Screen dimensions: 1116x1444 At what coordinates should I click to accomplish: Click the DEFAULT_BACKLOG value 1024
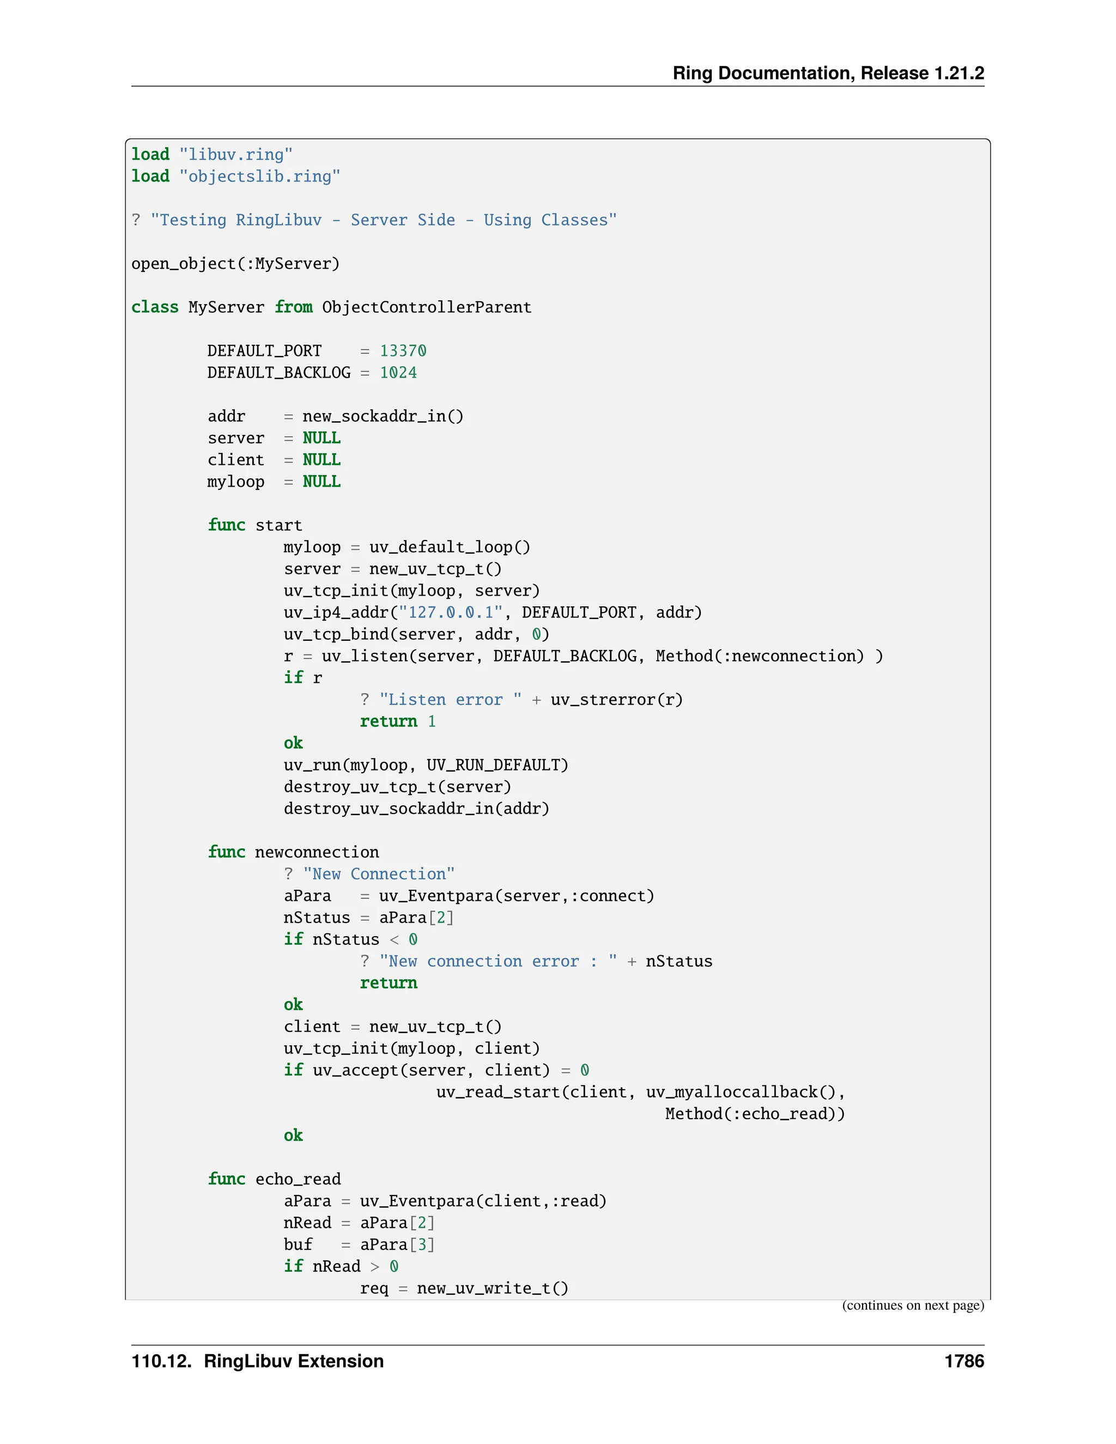point(398,373)
